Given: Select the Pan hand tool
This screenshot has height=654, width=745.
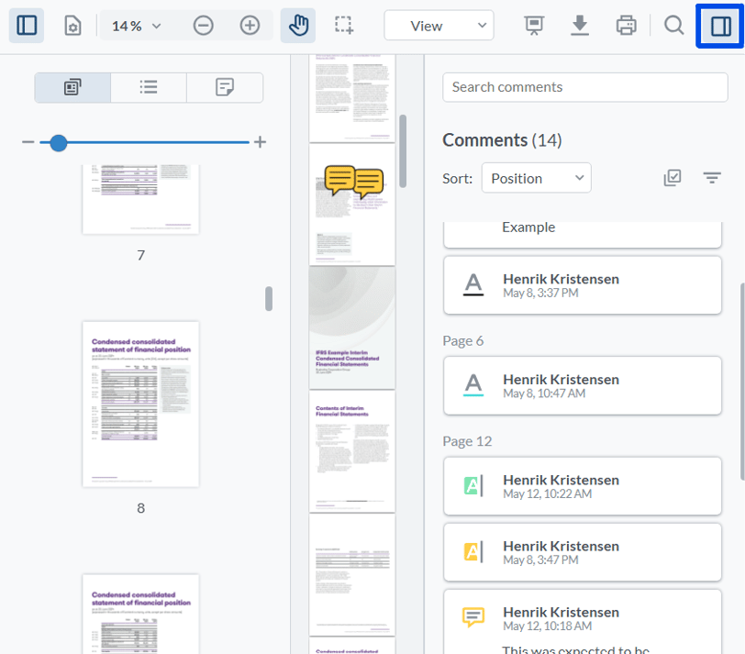Looking at the screenshot, I should [298, 26].
